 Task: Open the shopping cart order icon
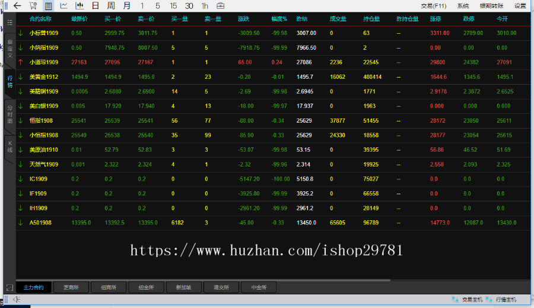point(33,5)
